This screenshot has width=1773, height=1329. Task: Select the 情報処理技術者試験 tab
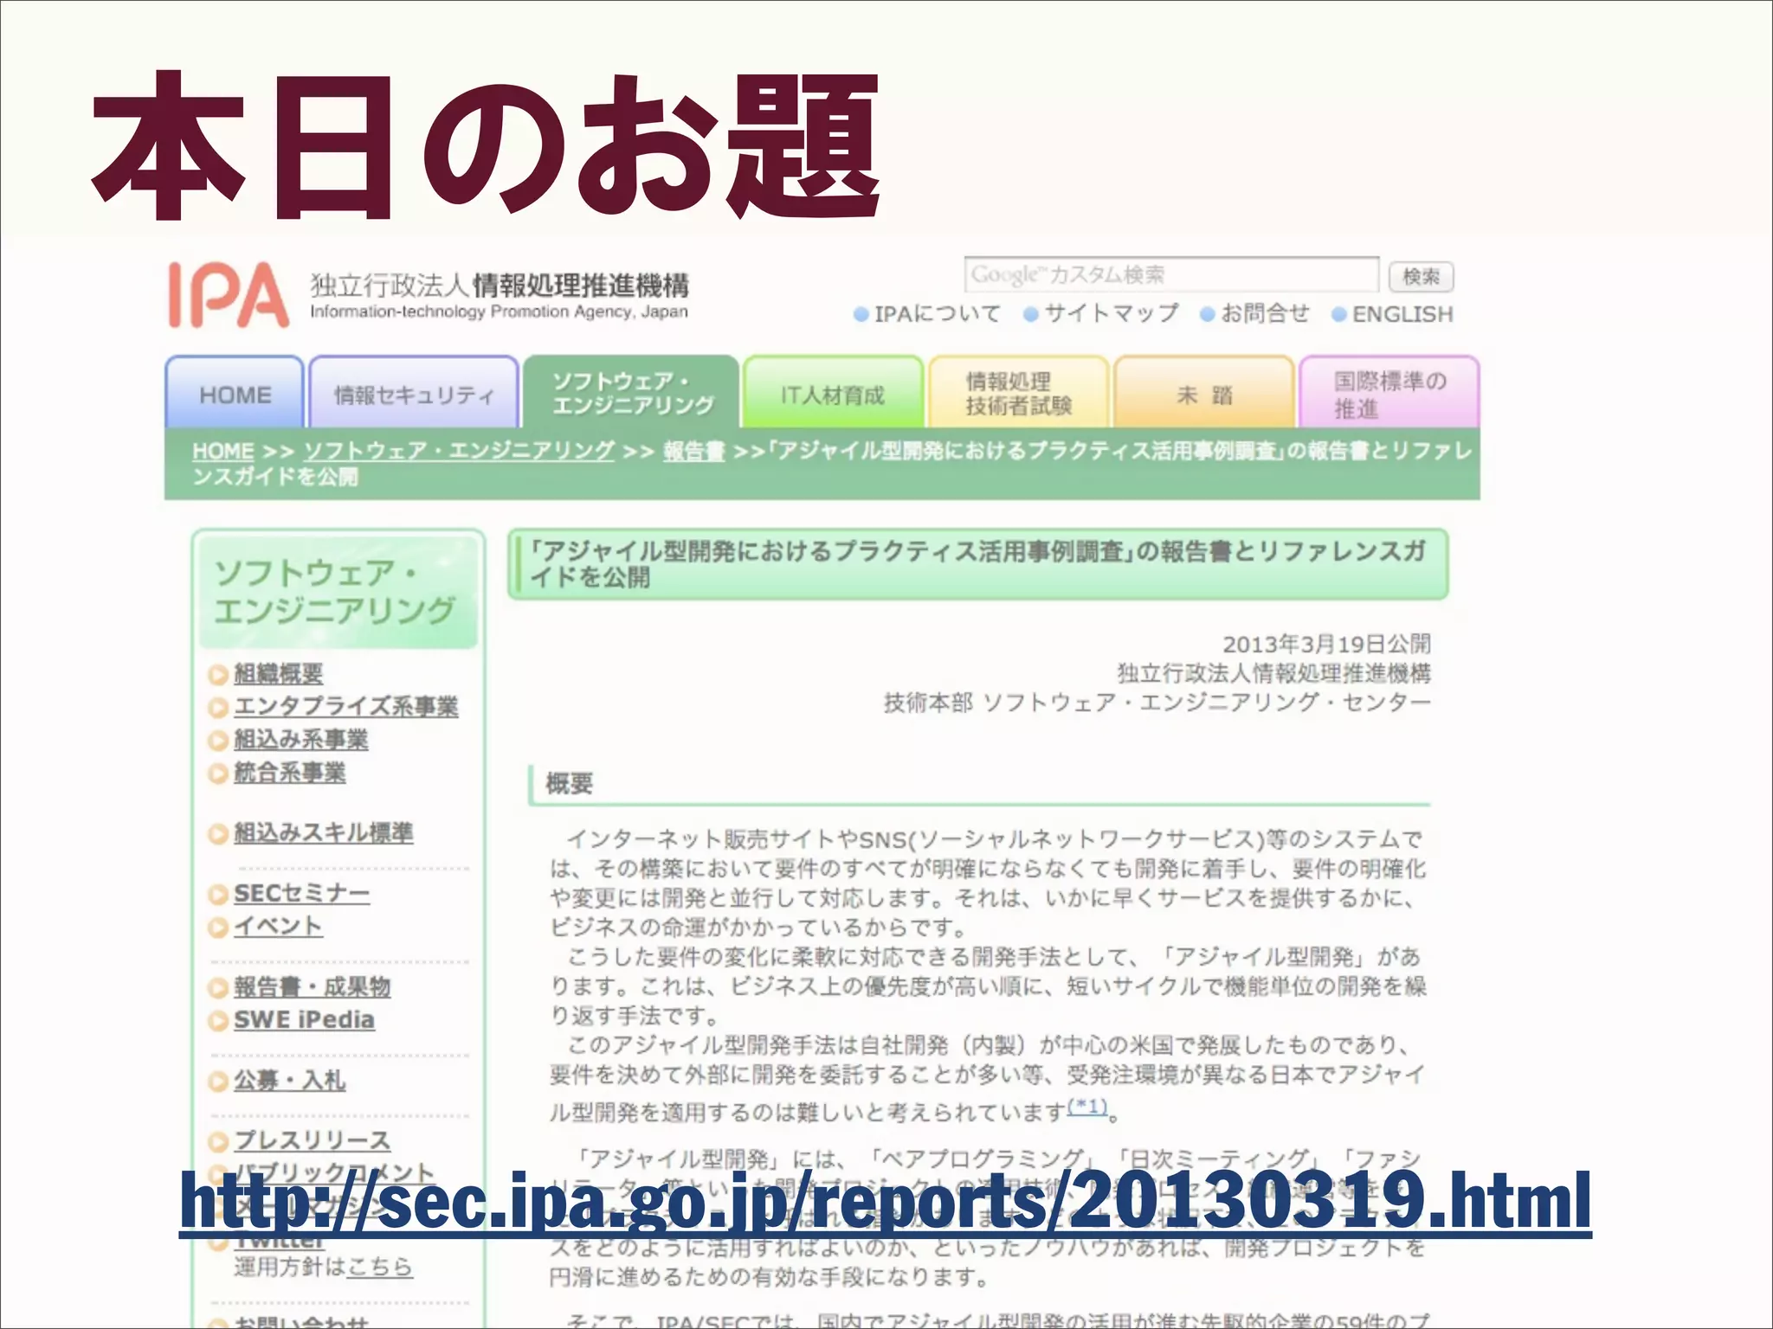[x=1018, y=393]
